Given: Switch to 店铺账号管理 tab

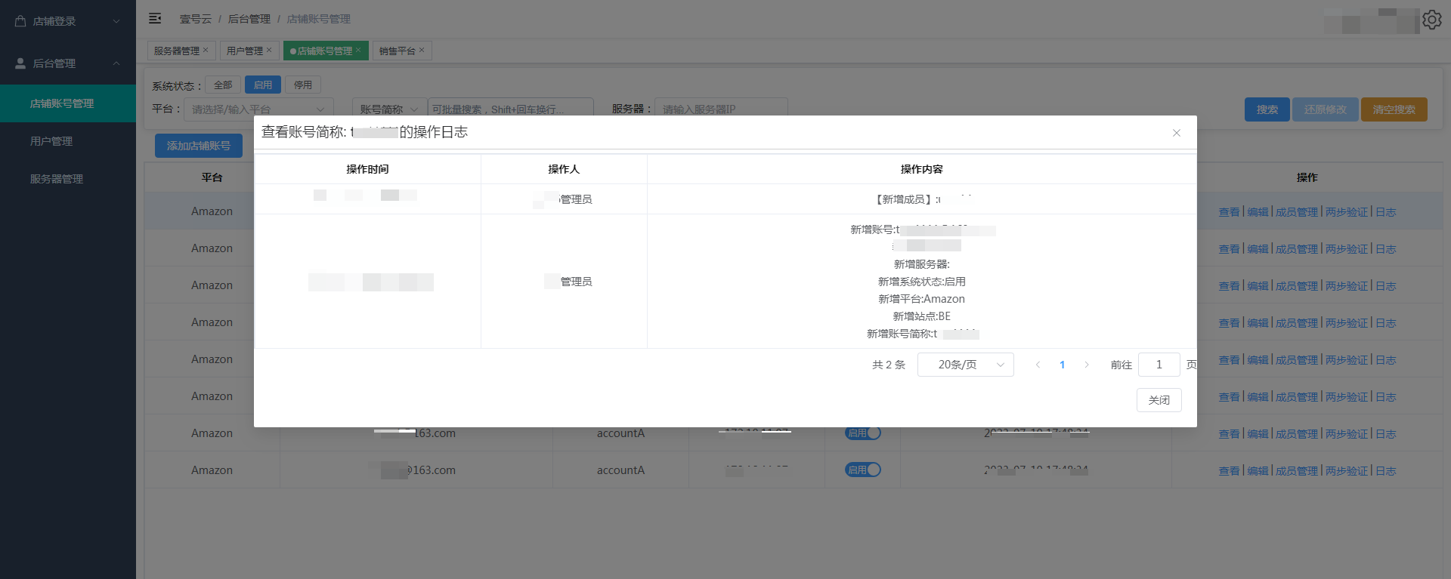Looking at the screenshot, I should pyautogui.click(x=325, y=51).
